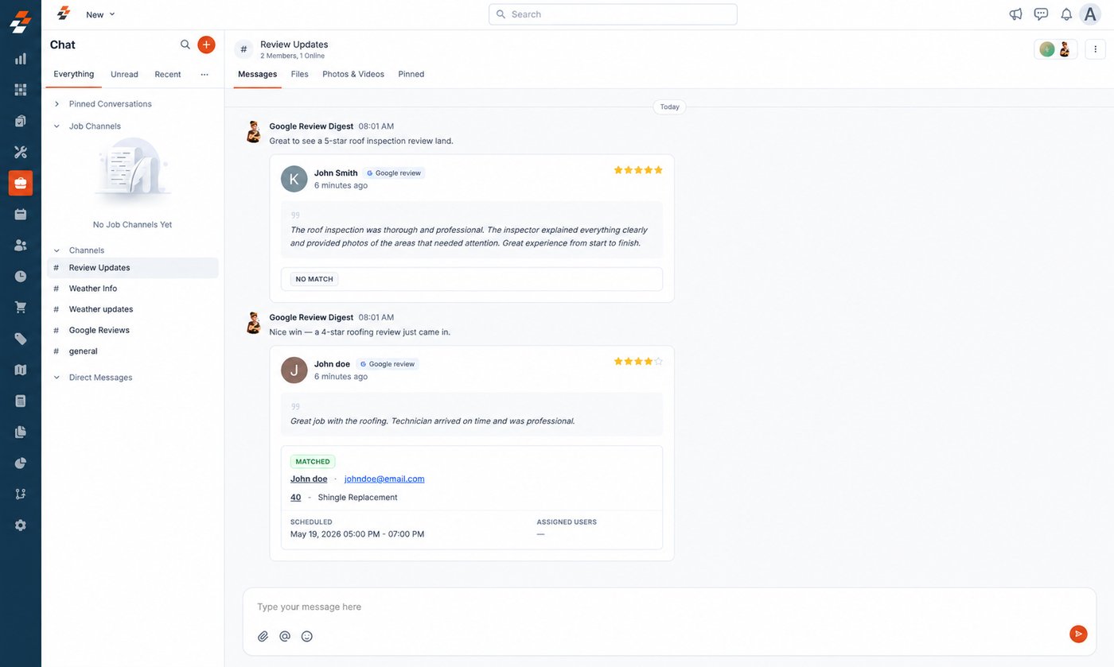1114x667 pixels.
Task: Click the matched customer name John doe link
Action: click(309, 479)
